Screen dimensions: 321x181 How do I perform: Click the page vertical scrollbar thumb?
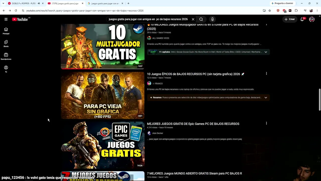320,100
